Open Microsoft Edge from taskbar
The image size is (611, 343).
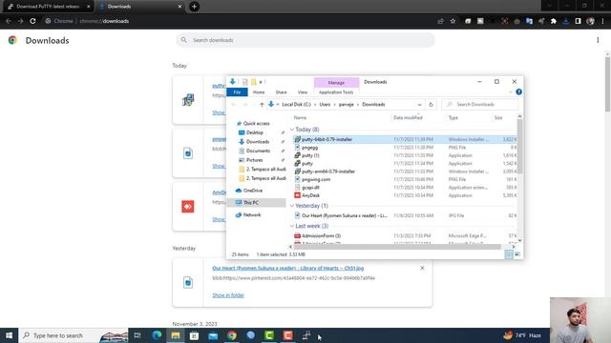(x=157, y=335)
